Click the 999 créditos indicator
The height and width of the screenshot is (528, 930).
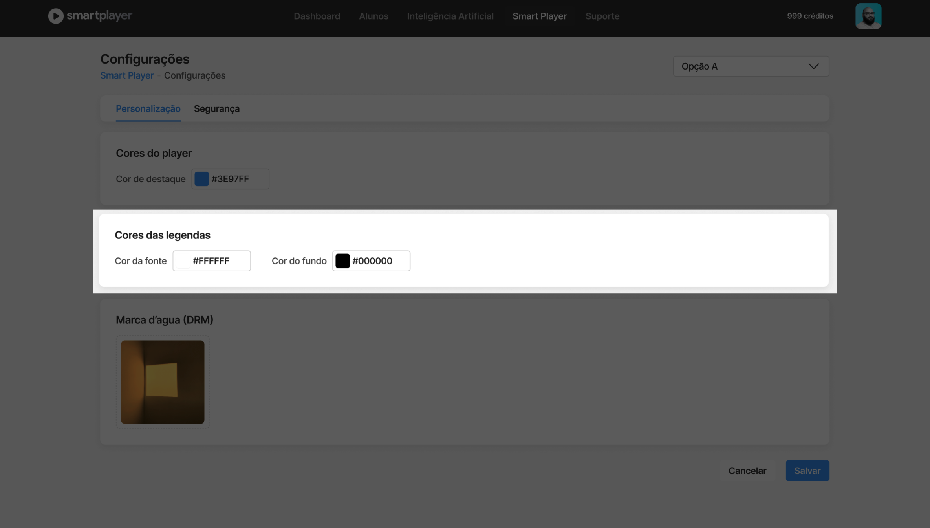(810, 16)
